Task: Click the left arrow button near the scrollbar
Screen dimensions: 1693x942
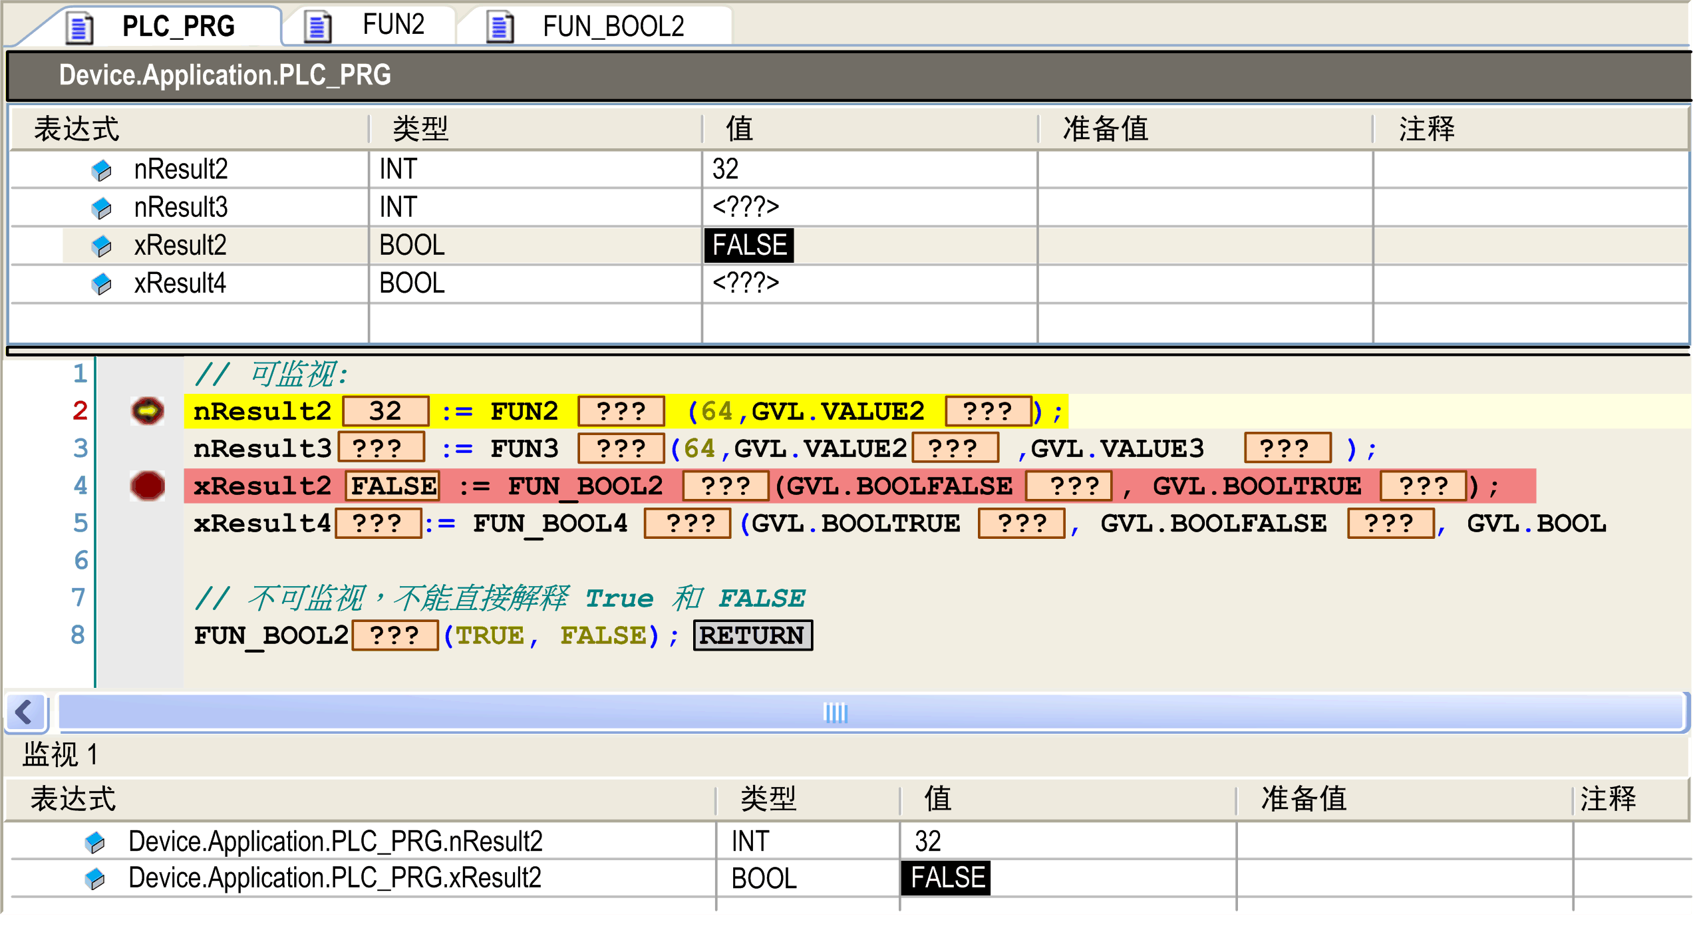Action: pyautogui.click(x=25, y=712)
